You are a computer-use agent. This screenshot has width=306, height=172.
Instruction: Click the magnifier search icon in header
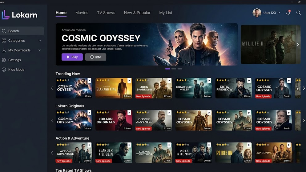(x=298, y=13)
